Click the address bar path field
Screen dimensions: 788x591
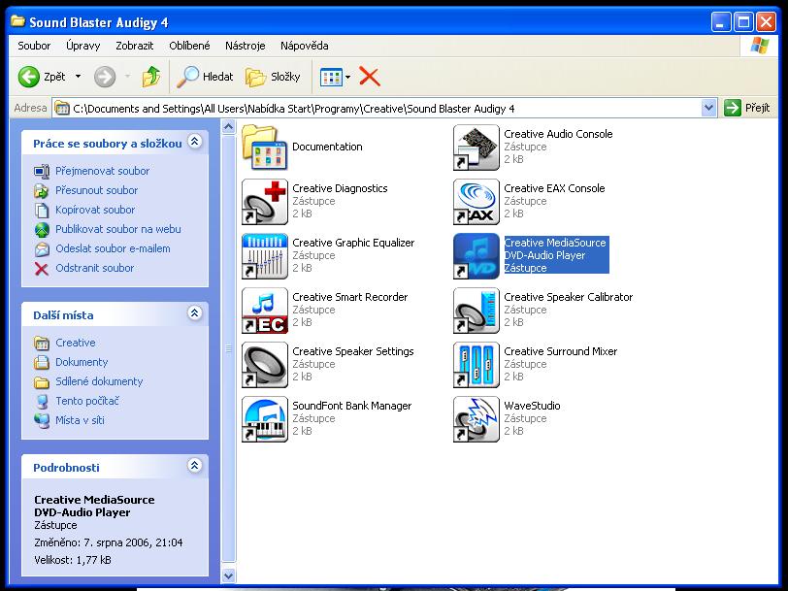378,108
